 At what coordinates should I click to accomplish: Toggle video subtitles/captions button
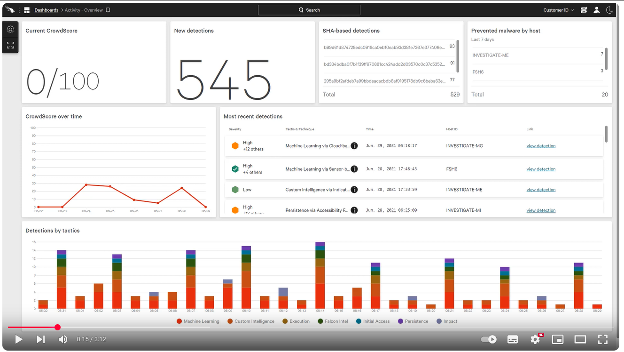[x=513, y=339]
